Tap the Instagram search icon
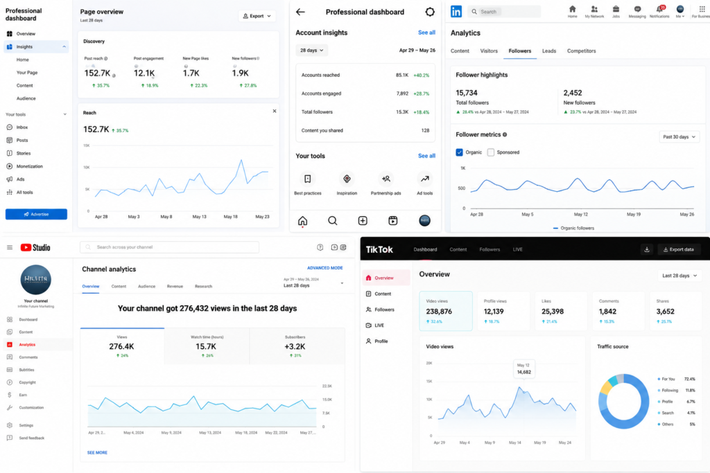Screen dimensions: 710x473 pyautogui.click(x=333, y=221)
